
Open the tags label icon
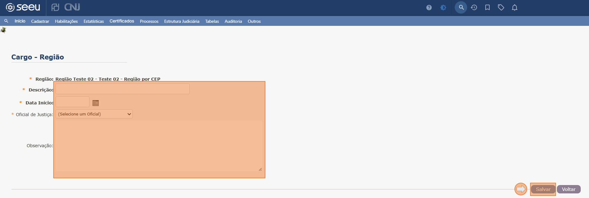tap(501, 8)
